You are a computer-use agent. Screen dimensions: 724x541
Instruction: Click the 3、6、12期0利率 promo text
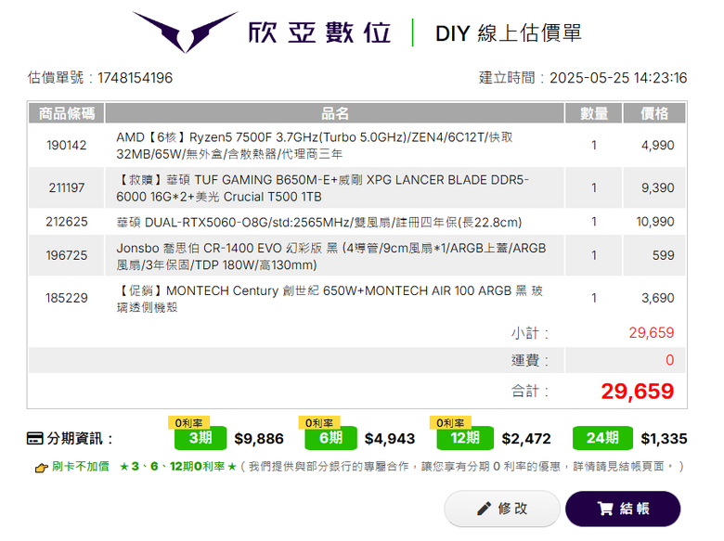pos(178,467)
